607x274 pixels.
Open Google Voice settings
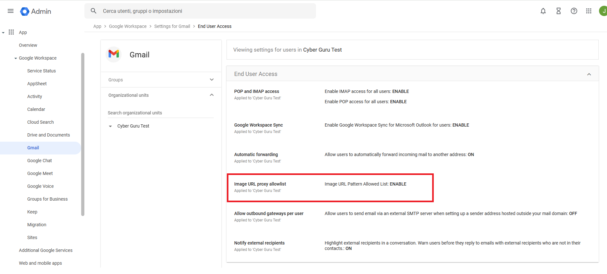click(40, 186)
